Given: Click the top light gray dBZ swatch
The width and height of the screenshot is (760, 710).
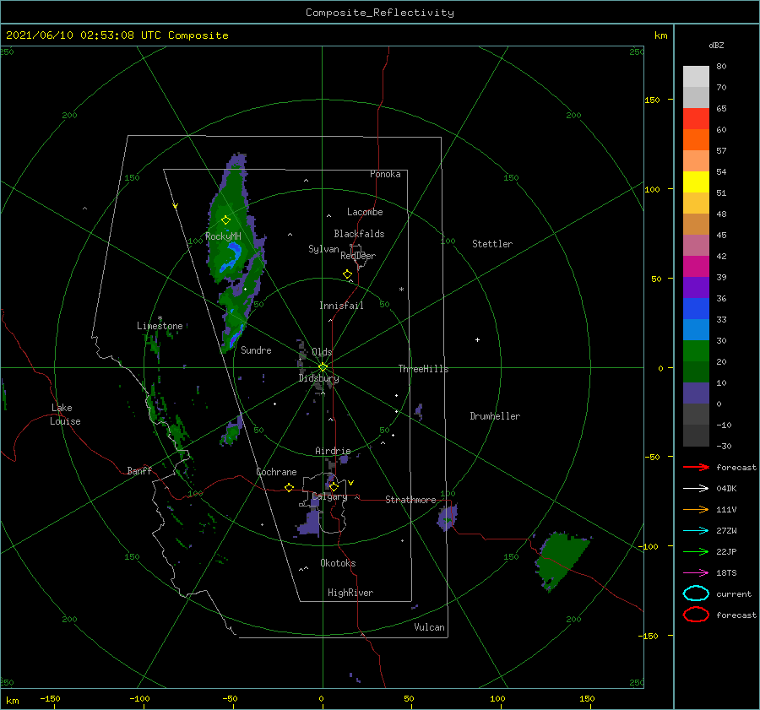Looking at the screenshot, I should tap(696, 77).
